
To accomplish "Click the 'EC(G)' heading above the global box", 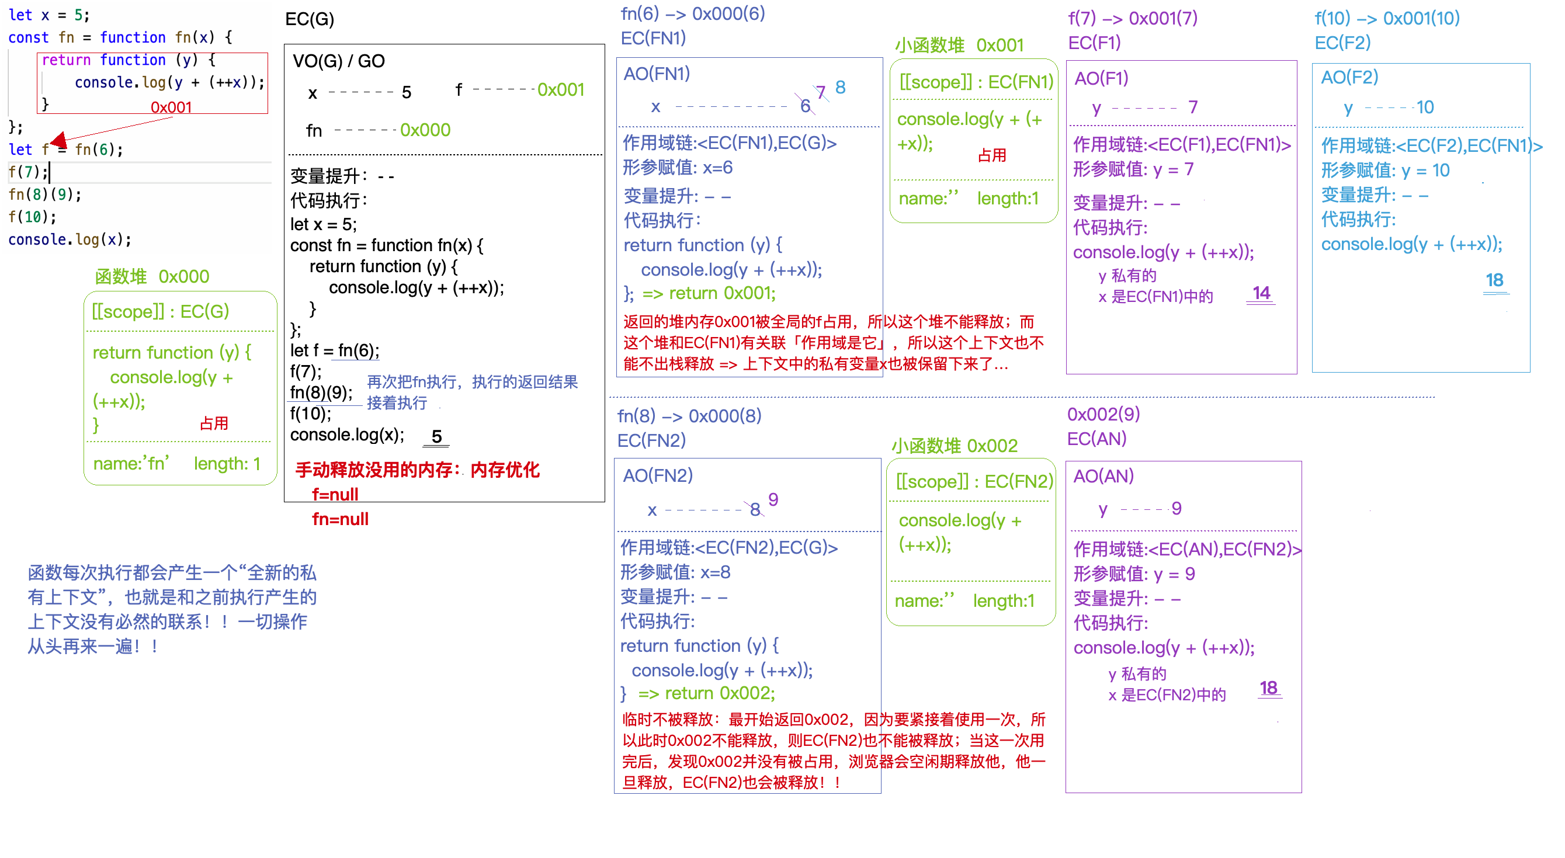I will click(x=310, y=19).
